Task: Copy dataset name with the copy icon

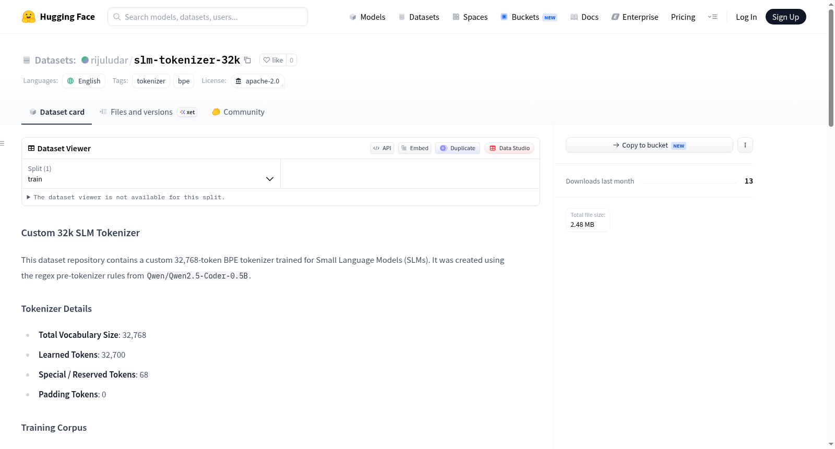Action: pyautogui.click(x=248, y=60)
